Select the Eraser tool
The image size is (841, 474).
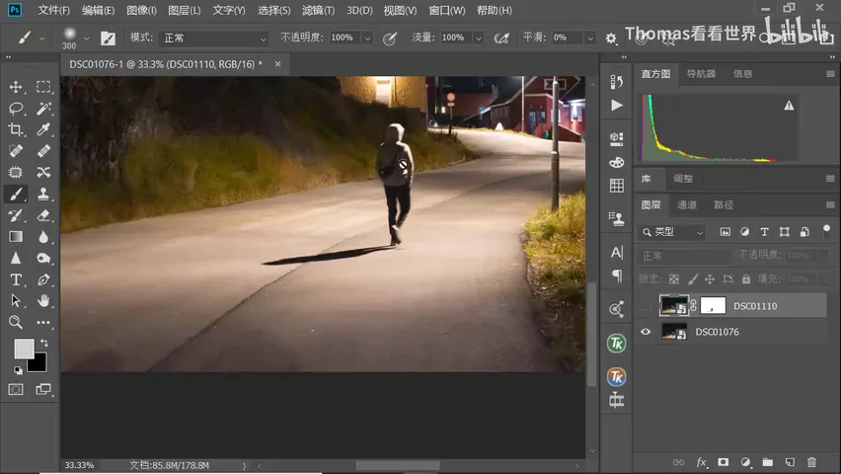pos(43,215)
